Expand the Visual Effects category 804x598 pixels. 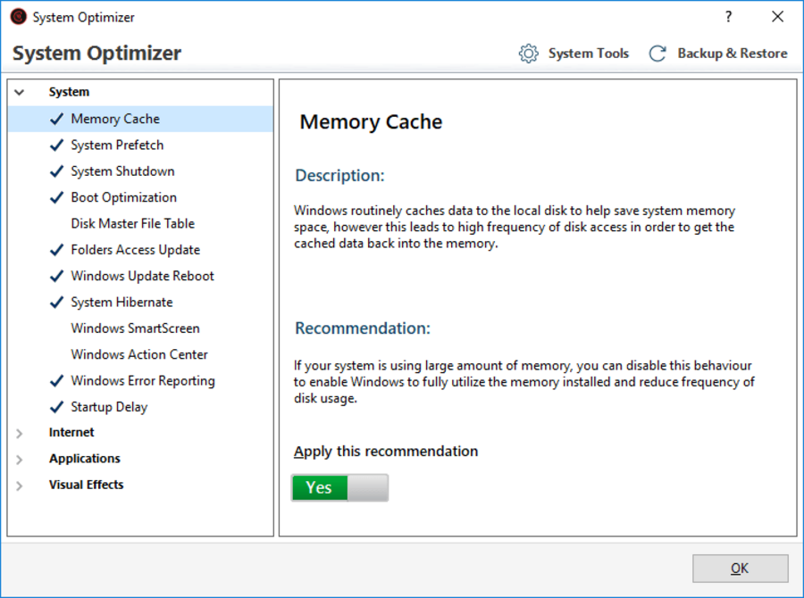20,486
